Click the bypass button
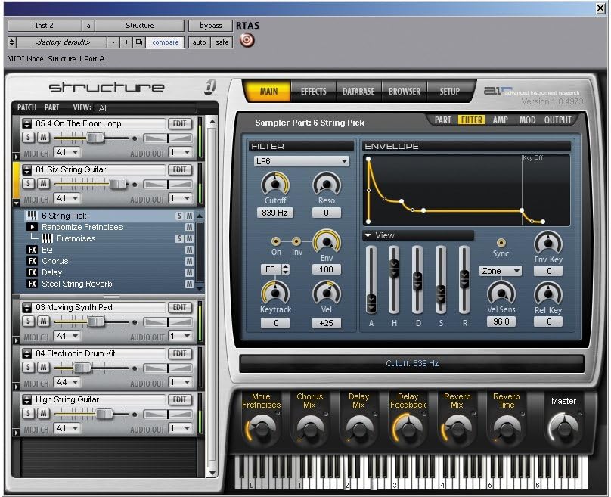This screenshot has width=611, height=497. tap(210, 26)
